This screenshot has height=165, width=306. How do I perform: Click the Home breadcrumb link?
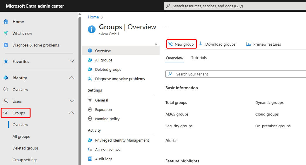click(x=93, y=17)
